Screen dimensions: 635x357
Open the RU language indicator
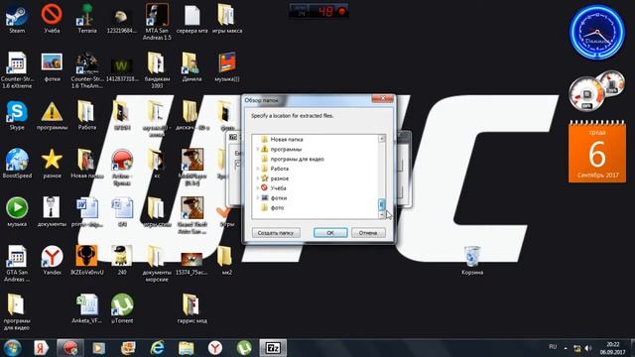[553, 347]
